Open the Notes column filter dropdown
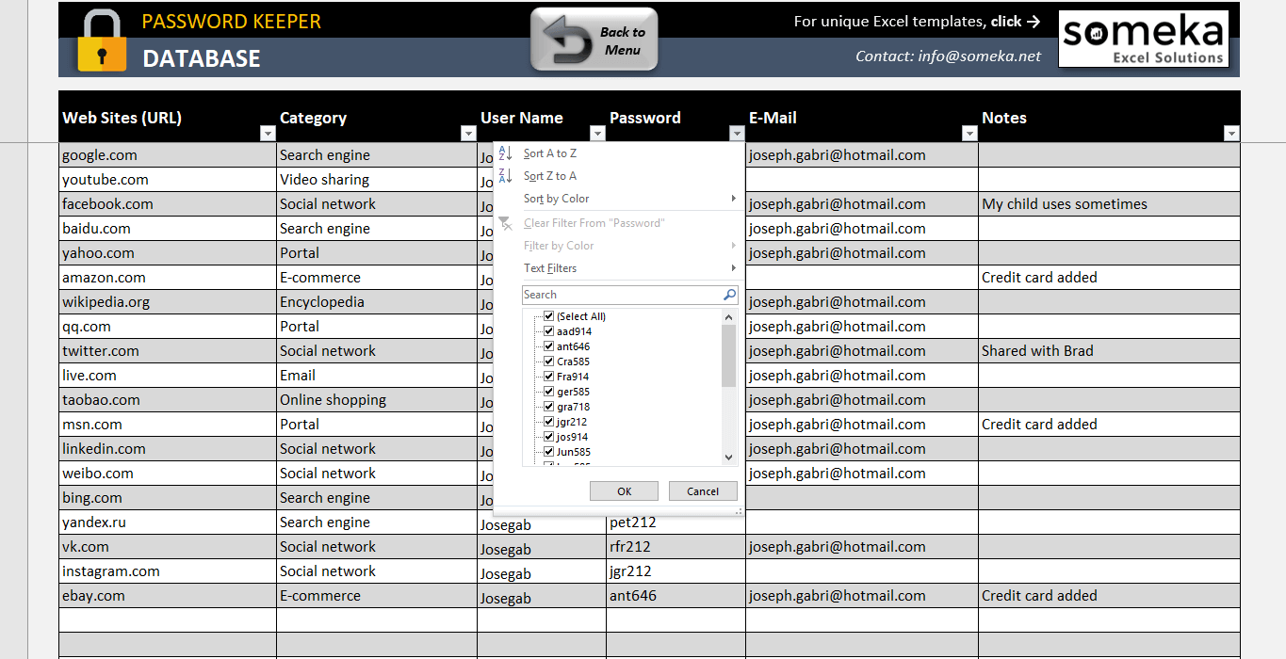The height and width of the screenshot is (659, 1286). click(1231, 134)
